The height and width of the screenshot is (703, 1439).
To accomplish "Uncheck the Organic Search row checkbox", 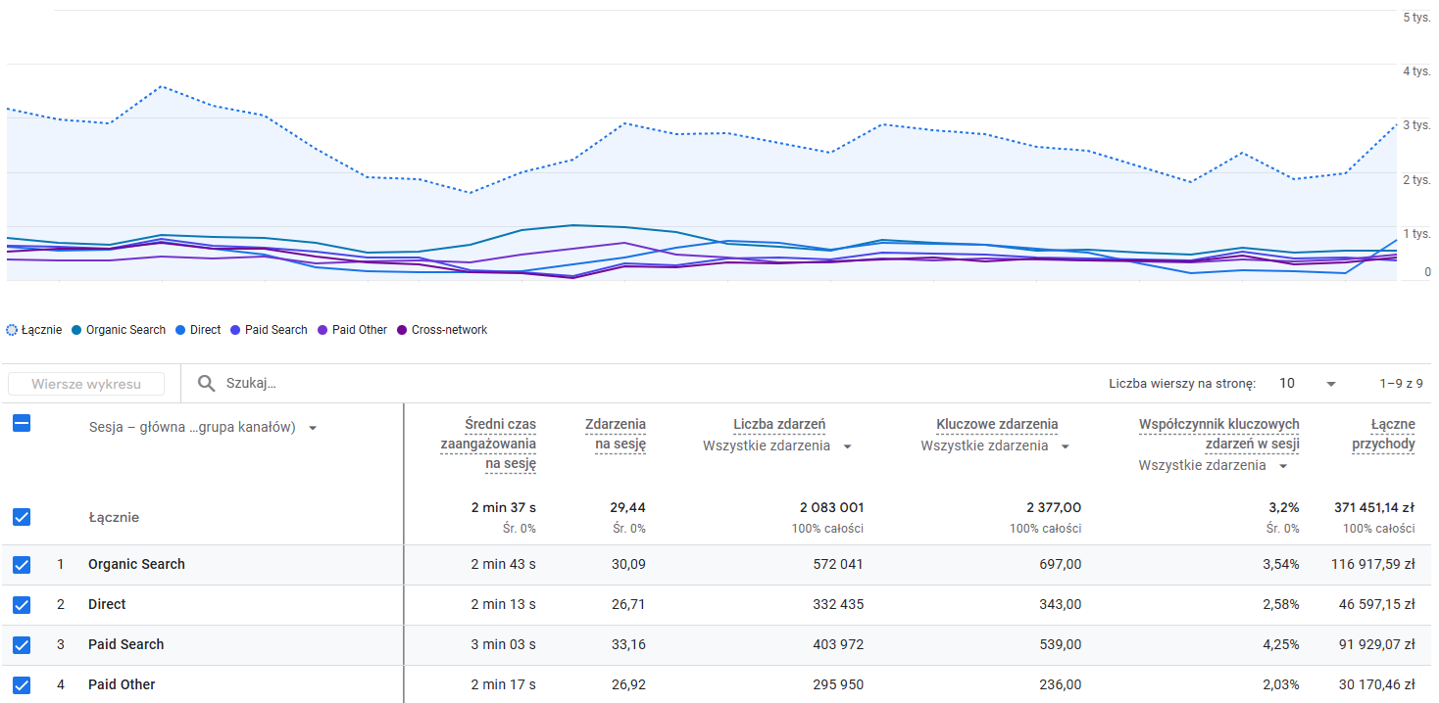I will click(22, 565).
